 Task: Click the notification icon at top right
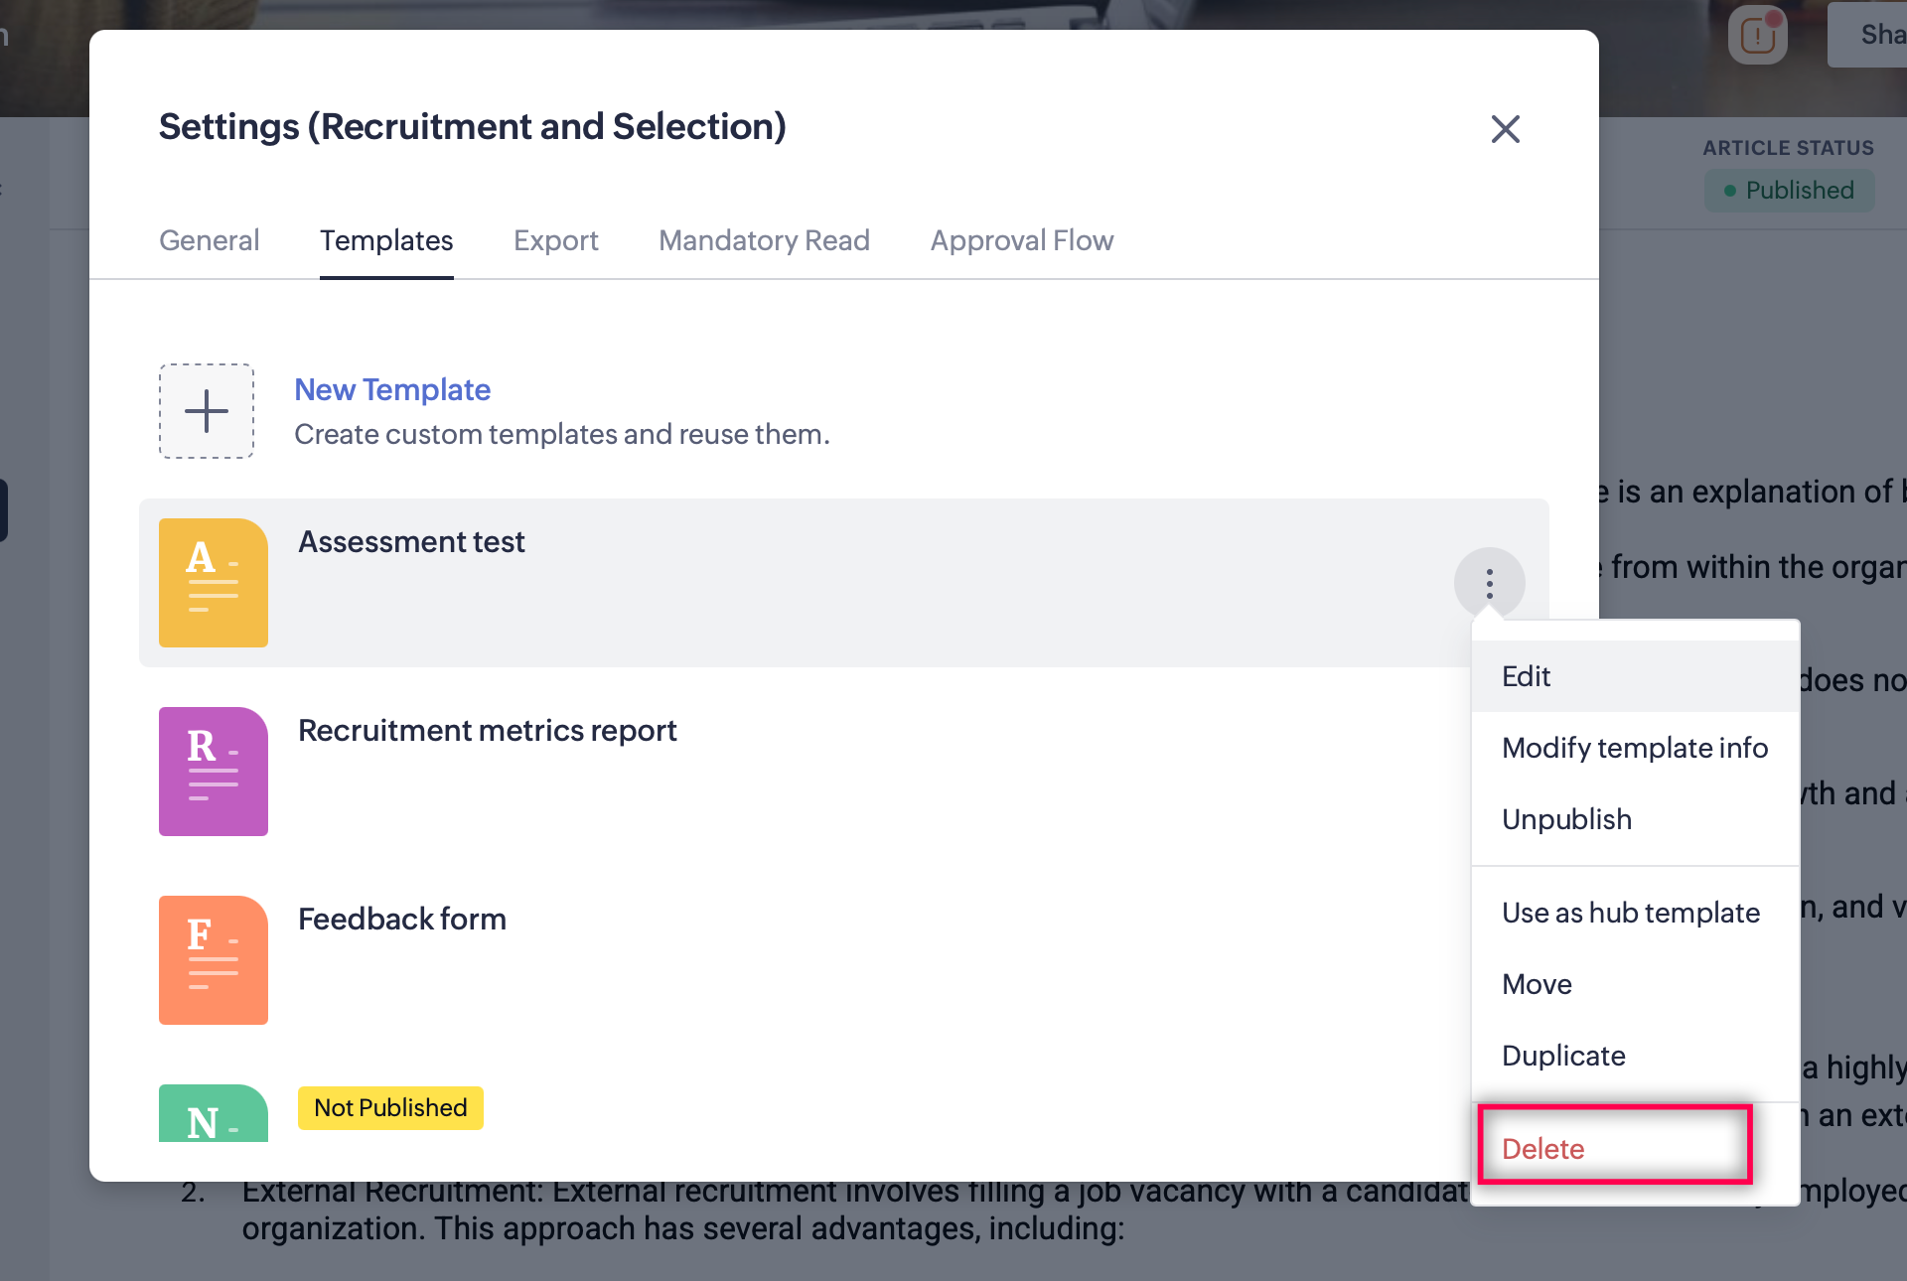click(x=1757, y=36)
